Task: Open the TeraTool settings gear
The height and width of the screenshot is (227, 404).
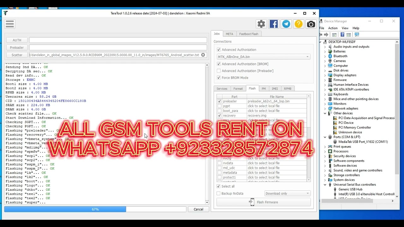Action: [261, 24]
